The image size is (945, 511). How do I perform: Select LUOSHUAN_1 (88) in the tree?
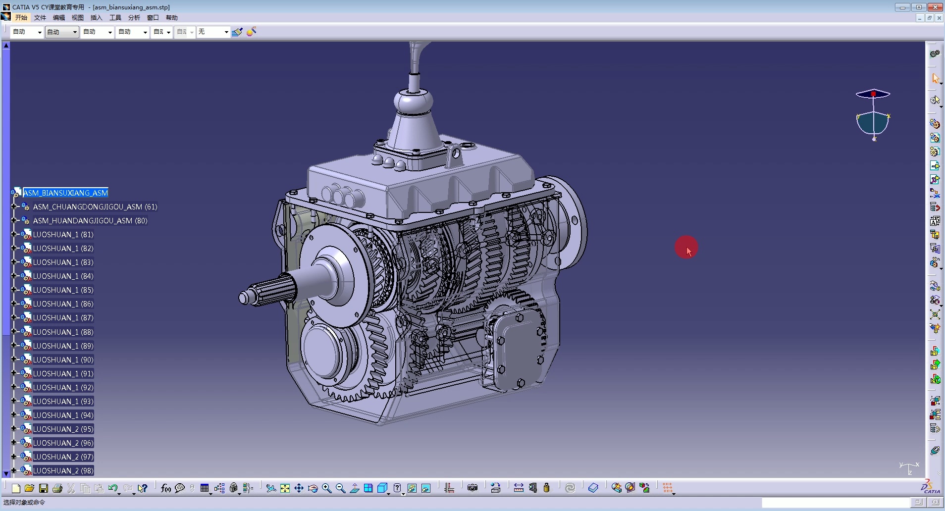[x=63, y=332]
